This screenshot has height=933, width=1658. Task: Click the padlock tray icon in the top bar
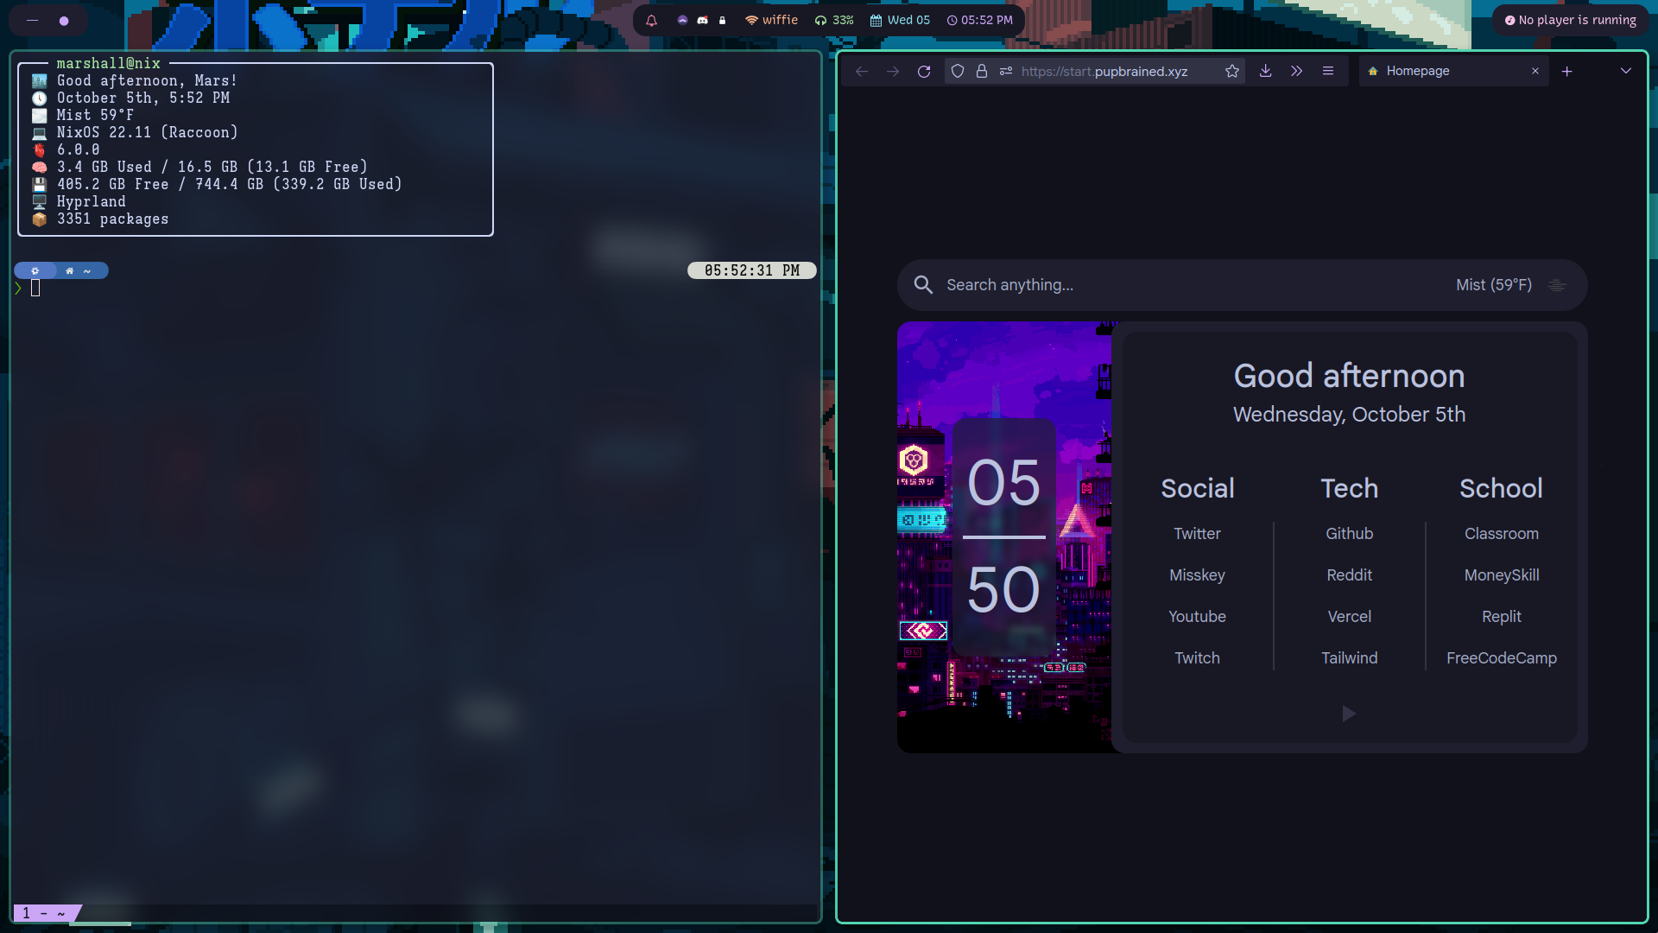click(x=723, y=20)
